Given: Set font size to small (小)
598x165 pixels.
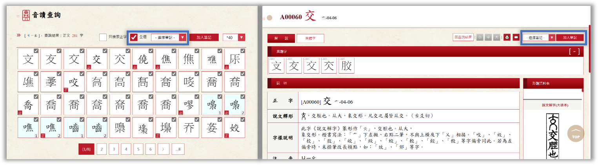Looking at the screenshot, I should [x=480, y=38].
